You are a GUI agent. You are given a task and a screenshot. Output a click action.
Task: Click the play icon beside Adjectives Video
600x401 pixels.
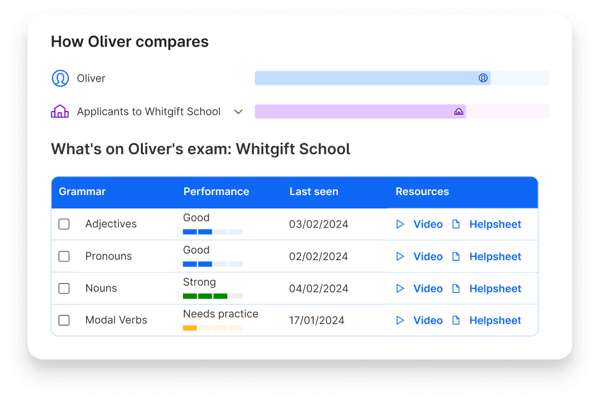(x=400, y=224)
